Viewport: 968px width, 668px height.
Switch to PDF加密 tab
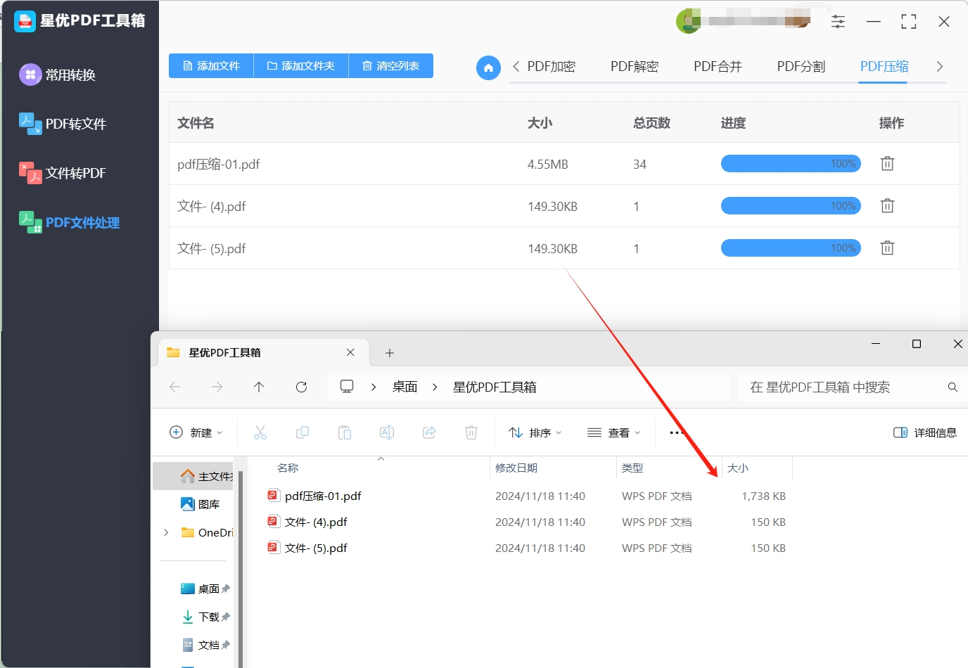[552, 66]
